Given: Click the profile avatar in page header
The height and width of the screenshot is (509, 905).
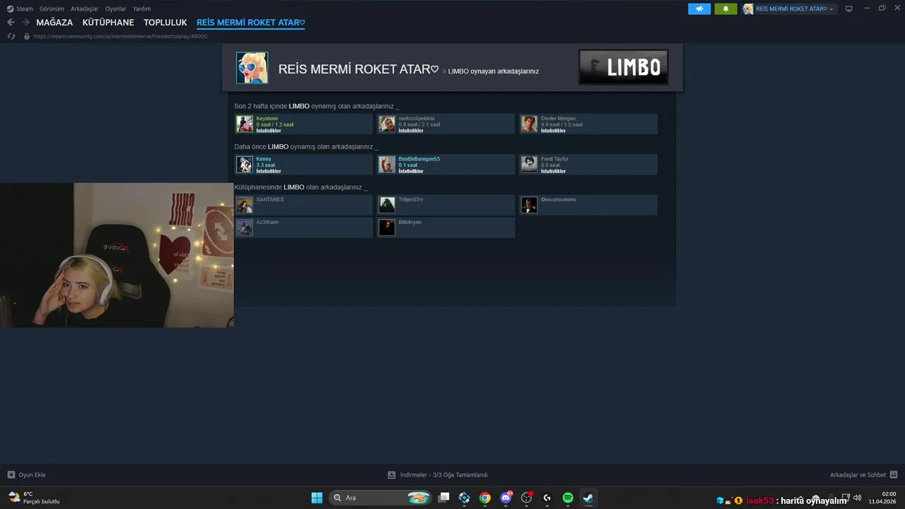Looking at the screenshot, I should tap(252, 68).
